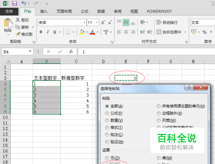This screenshot has height=164, width=215.
Task: Set middle vertical alignment
Action: coord(126,22)
